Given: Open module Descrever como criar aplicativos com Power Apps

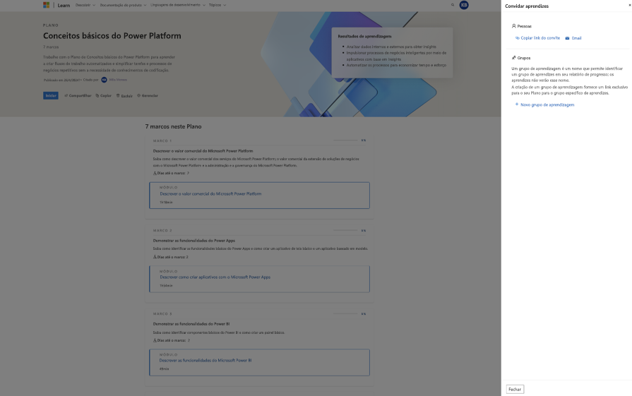Looking at the screenshot, I should coord(215,277).
